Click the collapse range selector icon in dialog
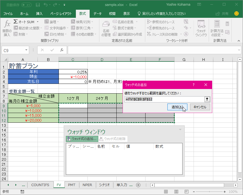243x195 pixels. coord(207,99)
